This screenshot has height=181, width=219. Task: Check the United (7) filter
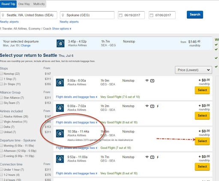1,132
